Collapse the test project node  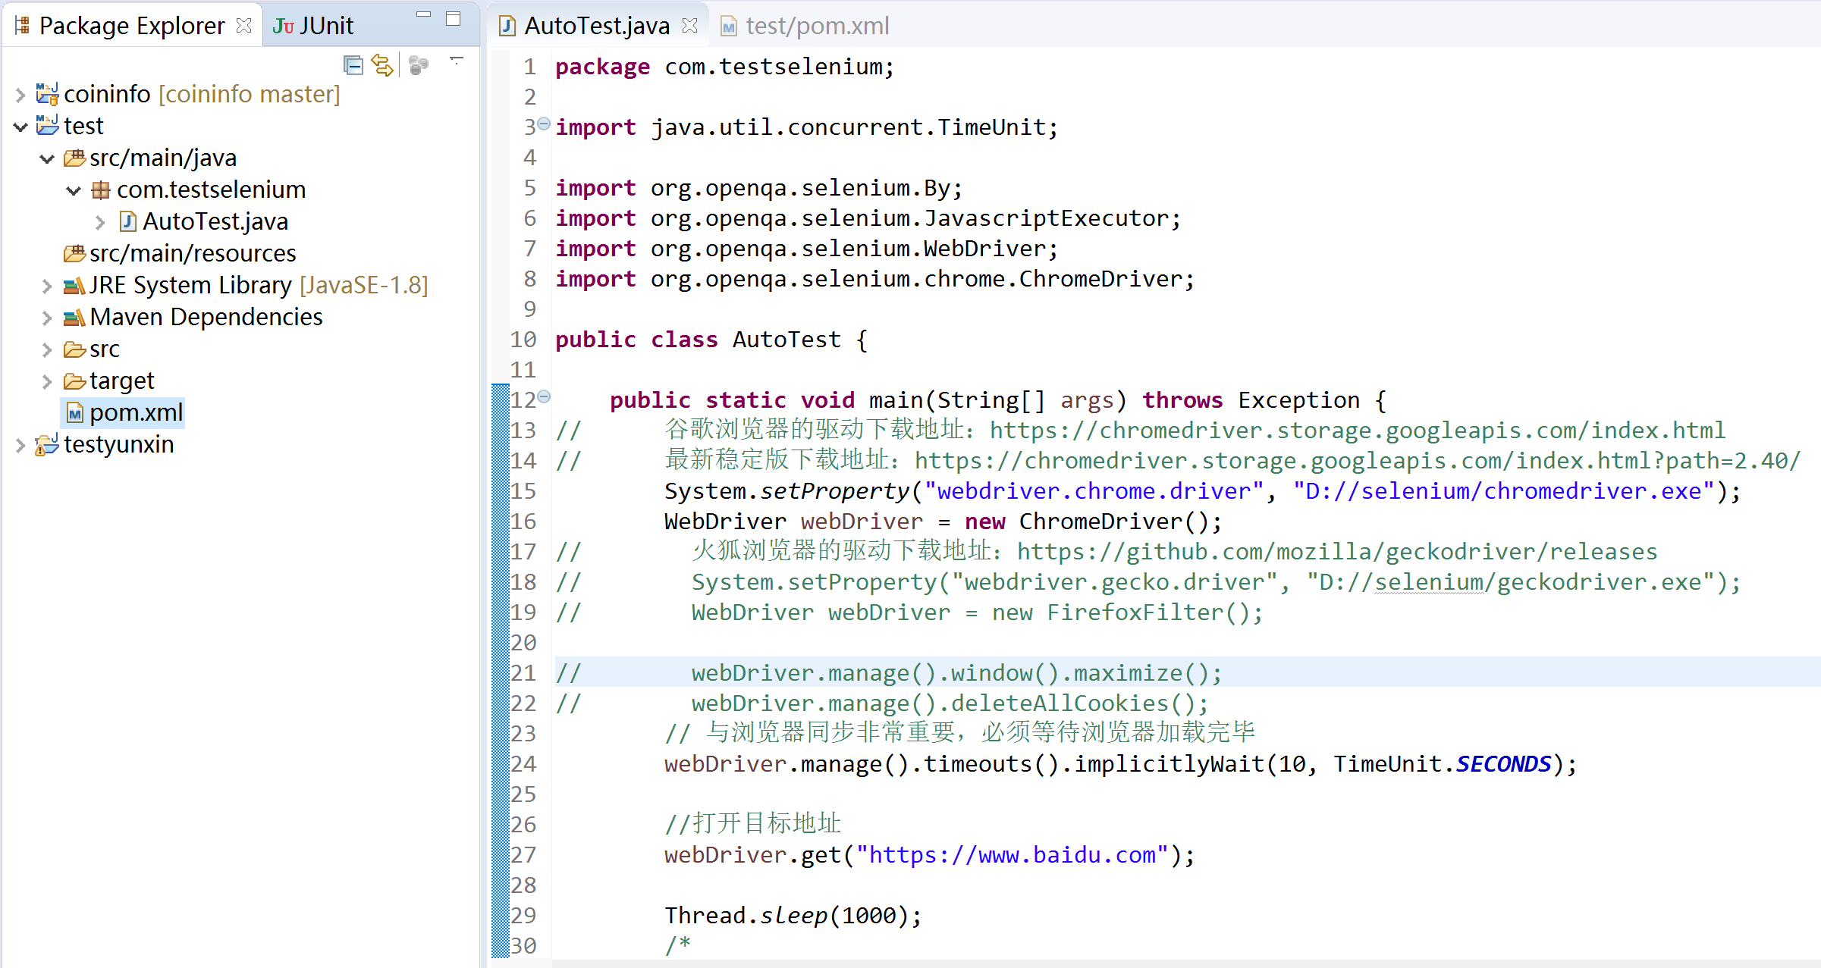pyautogui.click(x=20, y=127)
